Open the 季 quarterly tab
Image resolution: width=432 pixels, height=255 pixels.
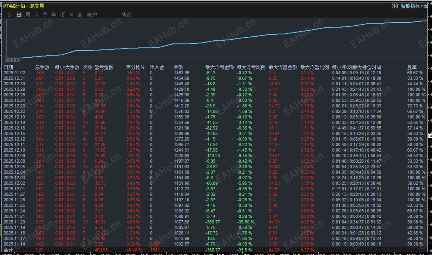45,15
